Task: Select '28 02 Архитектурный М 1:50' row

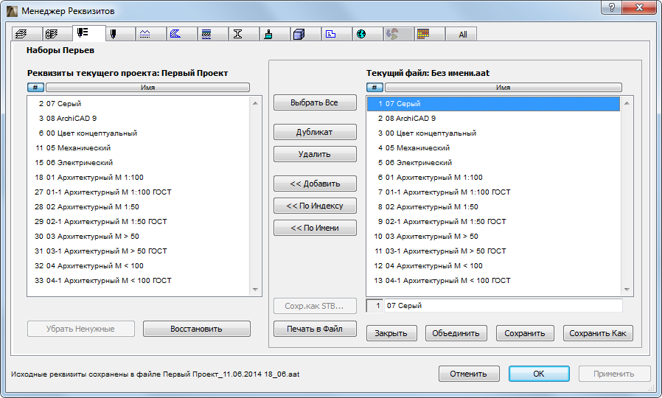Action: [x=139, y=207]
